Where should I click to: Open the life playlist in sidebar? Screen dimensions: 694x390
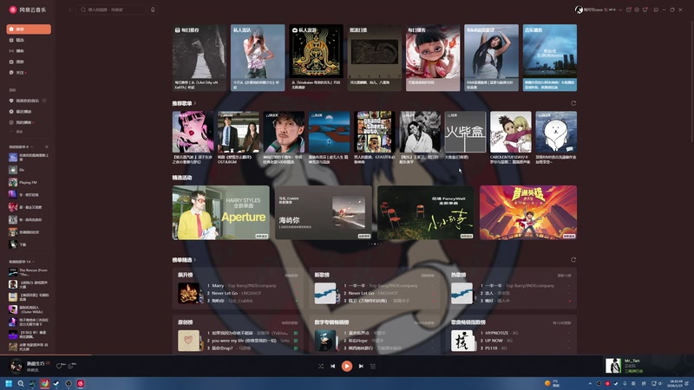click(x=29, y=170)
